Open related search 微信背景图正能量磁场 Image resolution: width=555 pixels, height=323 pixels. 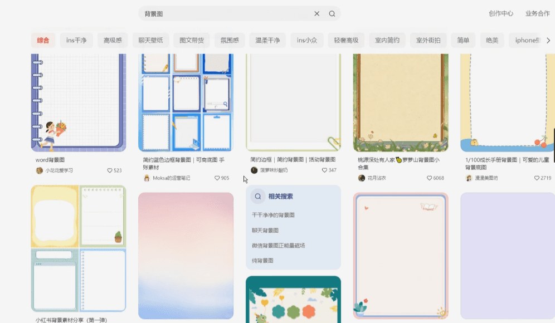tap(278, 246)
